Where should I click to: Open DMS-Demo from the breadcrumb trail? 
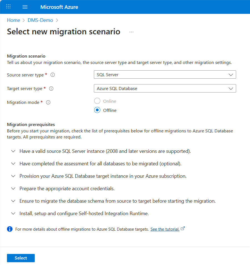pyautogui.click(x=40, y=20)
